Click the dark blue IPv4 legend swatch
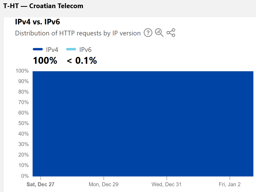The width and height of the screenshot is (256, 192). pos(38,49)
